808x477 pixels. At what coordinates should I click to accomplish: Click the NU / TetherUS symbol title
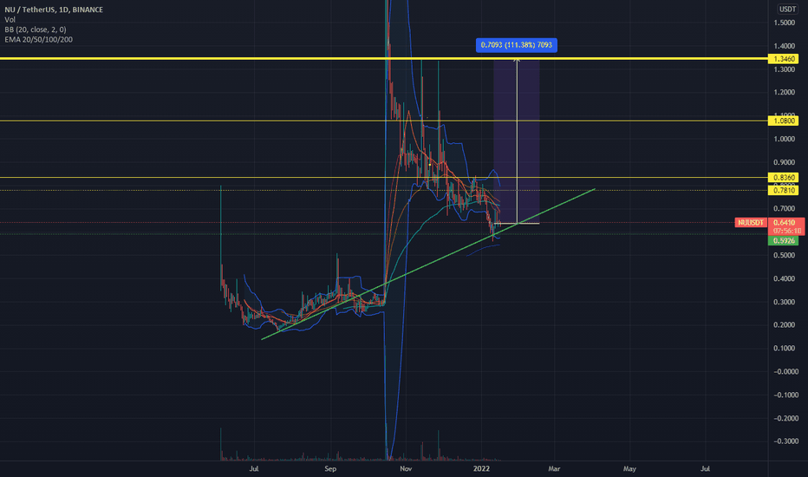54,10
